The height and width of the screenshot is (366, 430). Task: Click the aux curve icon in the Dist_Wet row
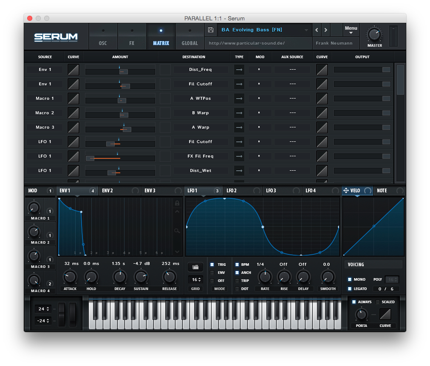(322, 171)
